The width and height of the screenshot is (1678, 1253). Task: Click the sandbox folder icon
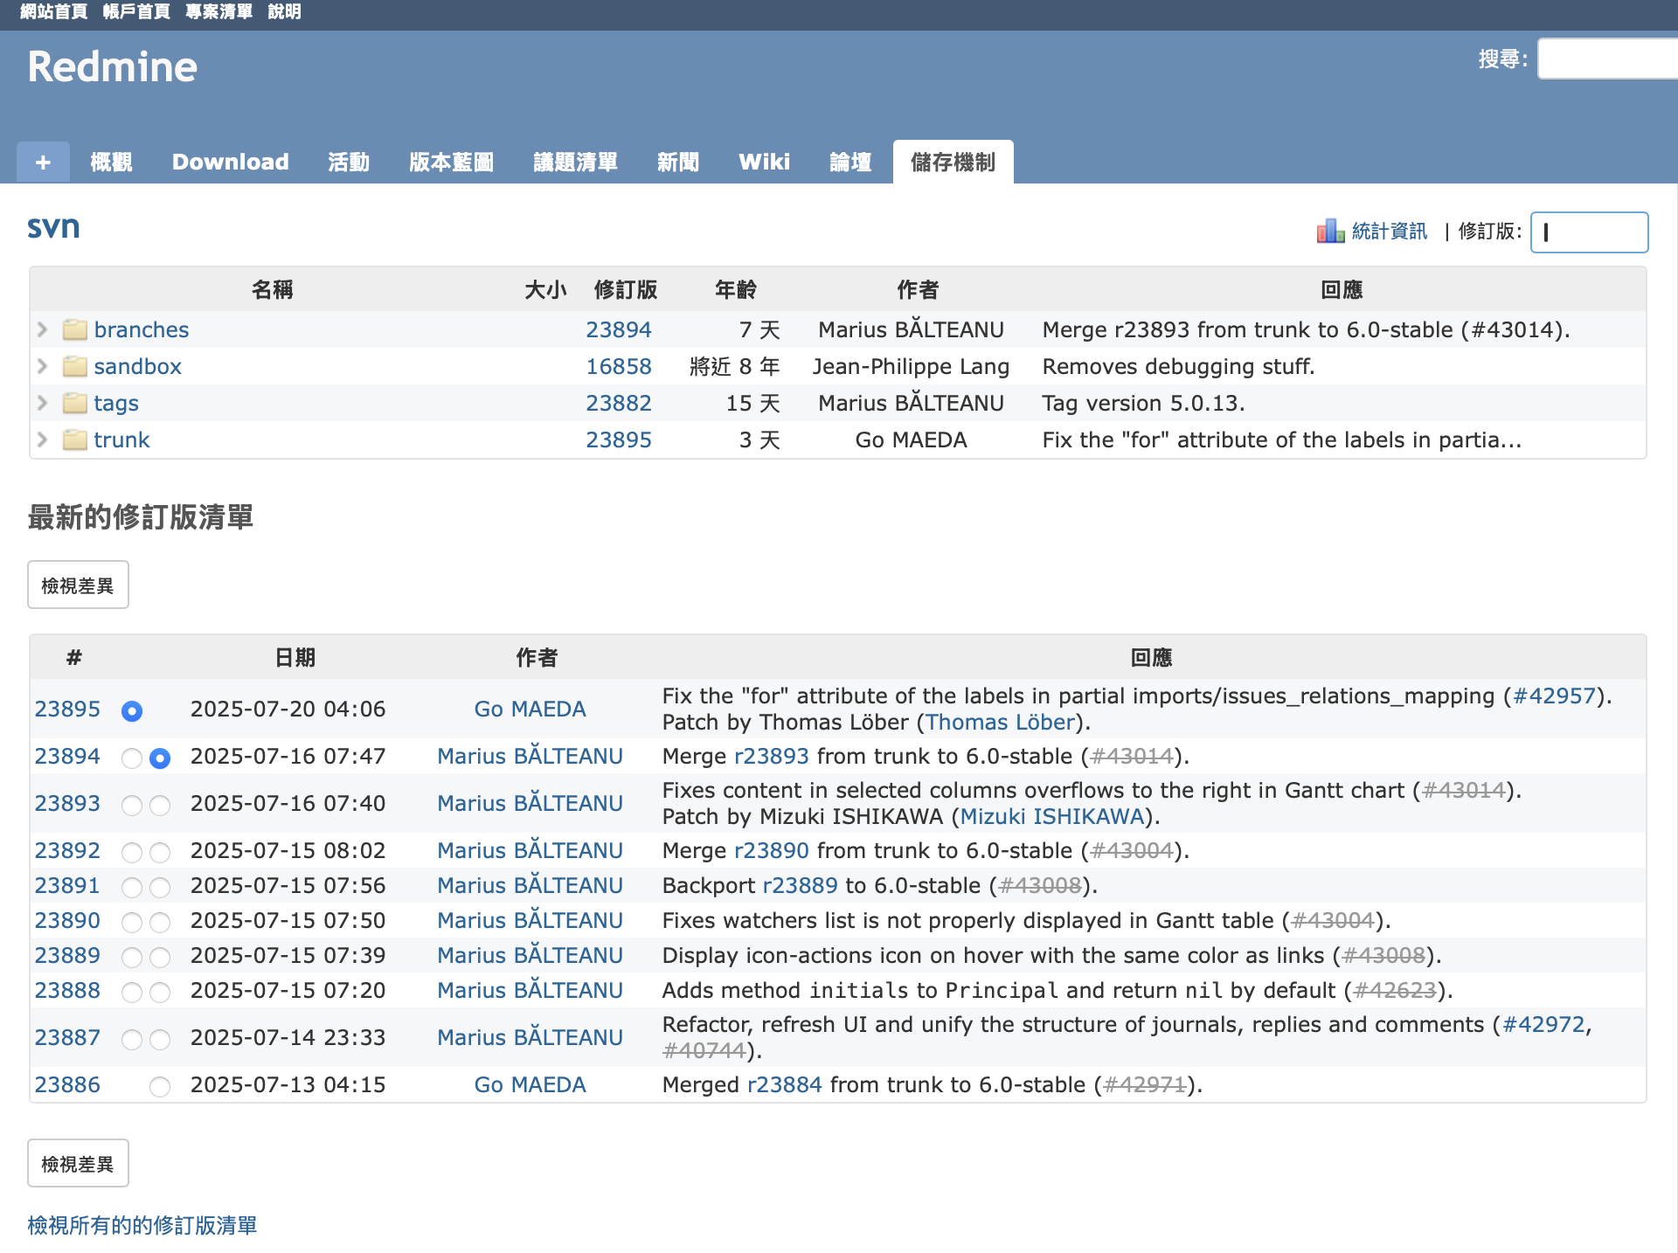click(75, 366)
